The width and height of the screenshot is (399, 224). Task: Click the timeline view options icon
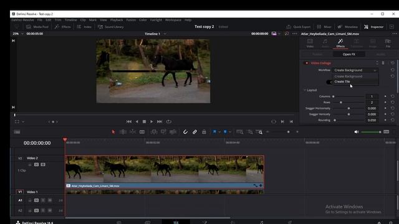(x=17, y=132)
